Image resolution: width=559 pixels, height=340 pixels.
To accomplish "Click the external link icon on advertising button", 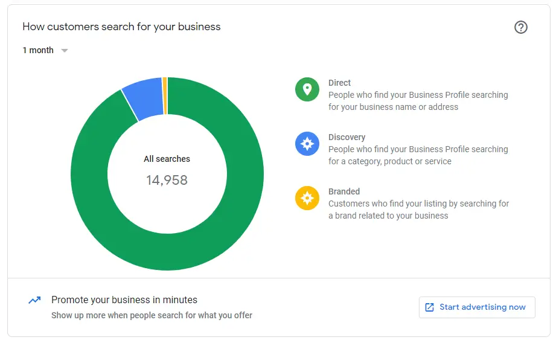I will click(x=430, y=307).
